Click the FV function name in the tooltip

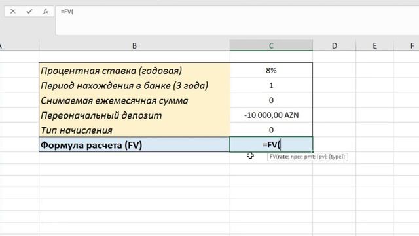point(272,157)
